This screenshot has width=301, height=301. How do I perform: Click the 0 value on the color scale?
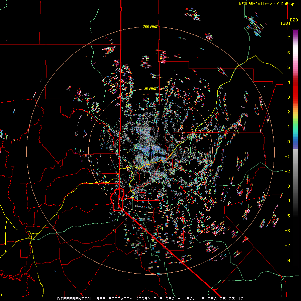coord(289,142)
